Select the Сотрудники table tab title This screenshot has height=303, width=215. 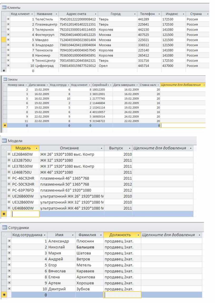tap(18, 228)
